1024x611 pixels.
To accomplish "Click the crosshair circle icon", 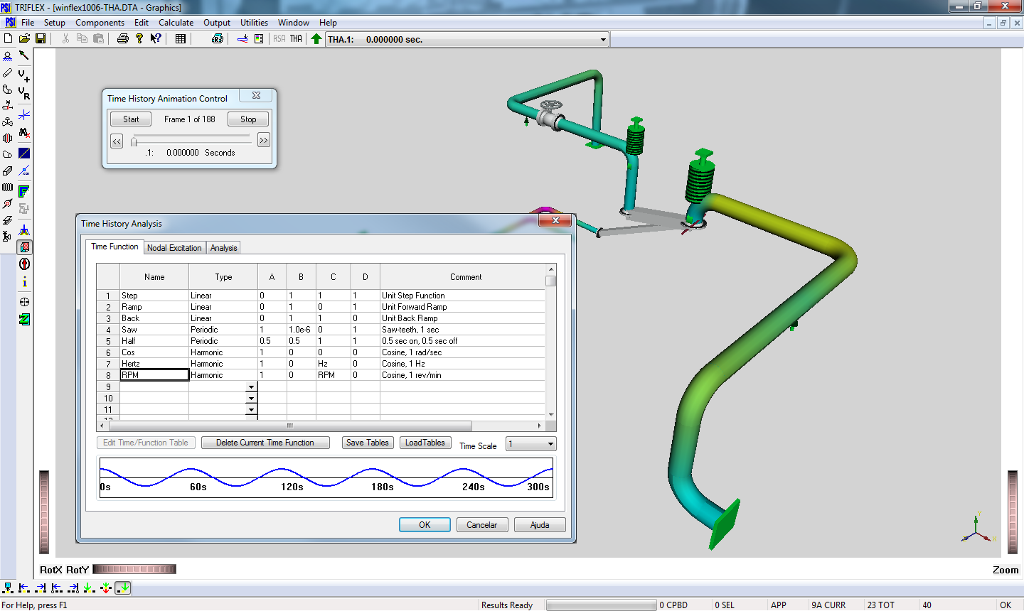I will 24,301.
